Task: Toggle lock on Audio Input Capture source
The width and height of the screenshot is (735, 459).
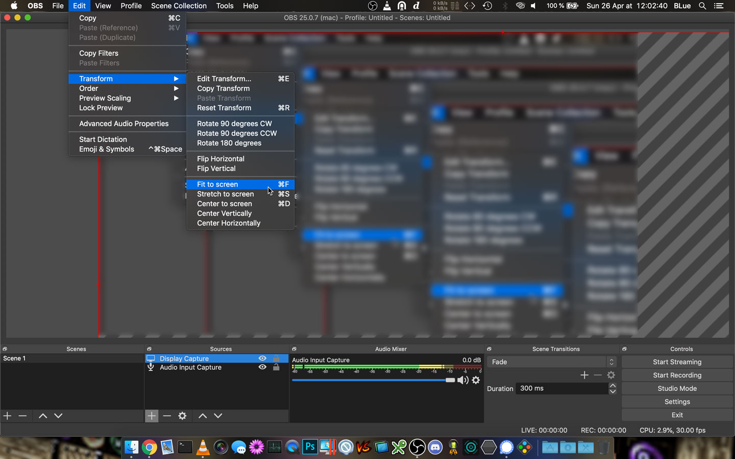Action: (x=276, y=367)
